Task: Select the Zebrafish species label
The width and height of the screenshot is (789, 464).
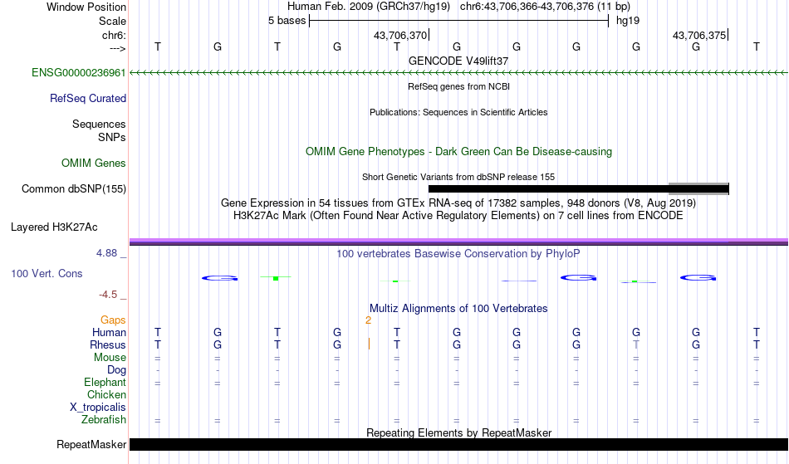Action: click(104, 420)
